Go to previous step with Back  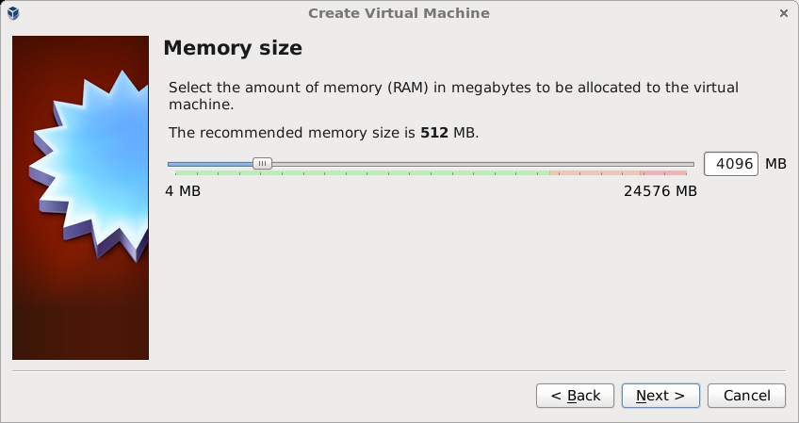coord(576,396)
